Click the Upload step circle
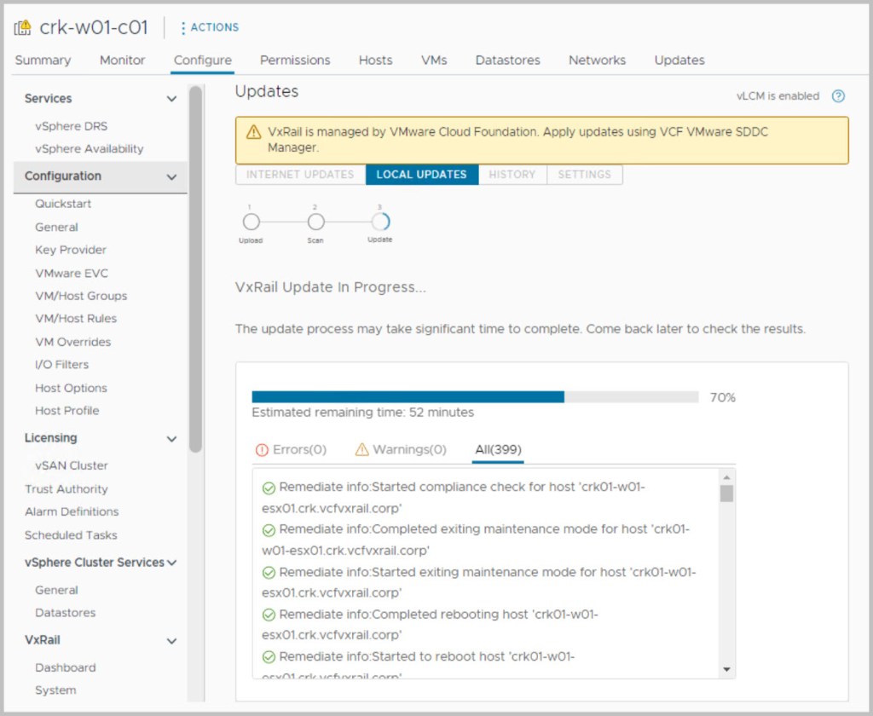The width and height of the screenshot is (873, 716). [x=251, y=222]
